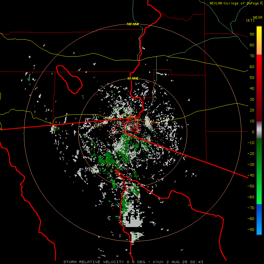Viewport: 264px width, 264px height.
Task: Click the -60 value on the velocity scale
Action: [251, 197]
